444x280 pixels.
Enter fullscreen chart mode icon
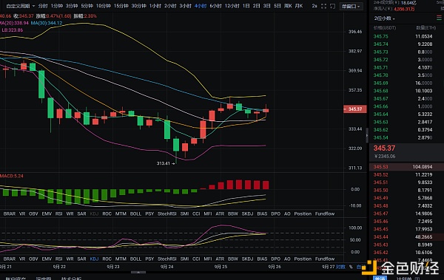323,6
